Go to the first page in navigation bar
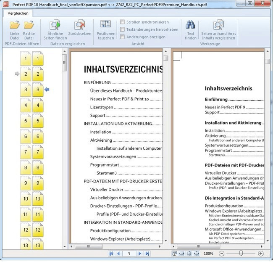This screenshot has width=273, height=262. coord(111,254)
